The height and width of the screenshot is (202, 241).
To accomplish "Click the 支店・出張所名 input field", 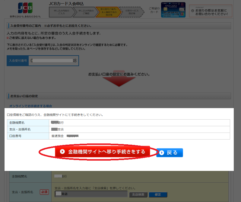I will click(91, 194).
